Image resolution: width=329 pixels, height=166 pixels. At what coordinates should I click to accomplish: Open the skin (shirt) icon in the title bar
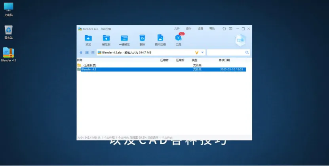[x=224, y=29]
